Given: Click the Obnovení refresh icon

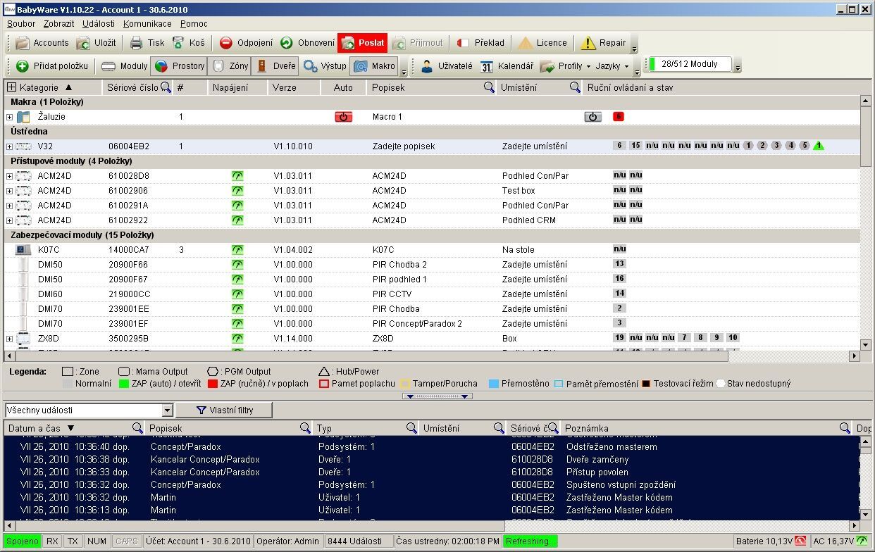Looking at the screenshot, I should [287, 43].
